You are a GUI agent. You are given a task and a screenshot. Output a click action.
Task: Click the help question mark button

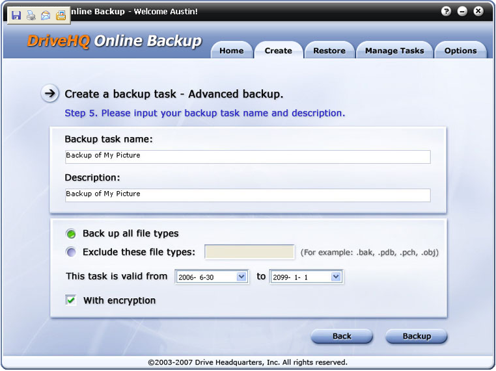(446, 12)
